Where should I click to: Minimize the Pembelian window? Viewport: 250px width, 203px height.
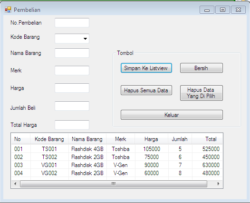pos(207,10)
